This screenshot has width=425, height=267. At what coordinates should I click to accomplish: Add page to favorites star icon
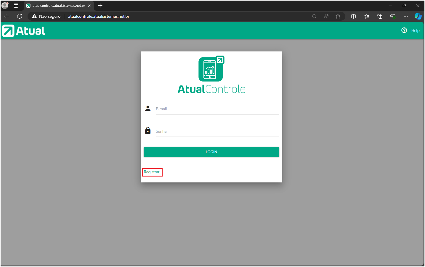click(x=338, y=16)
